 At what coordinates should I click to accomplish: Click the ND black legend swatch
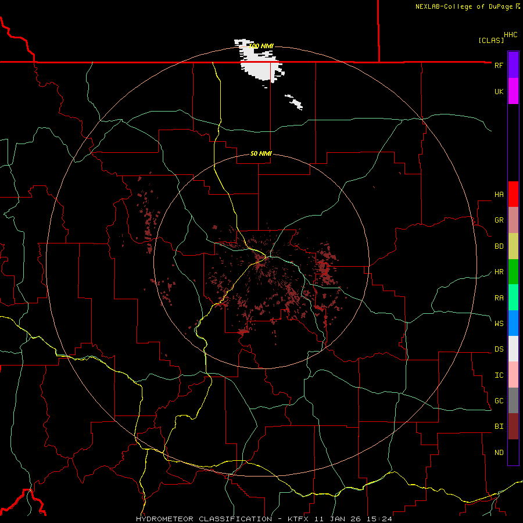(x=513, y=452)
